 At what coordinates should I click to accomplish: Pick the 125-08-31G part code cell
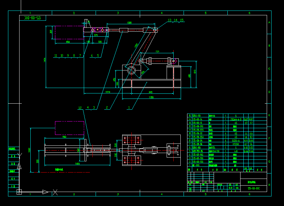(x=198, y=126)
